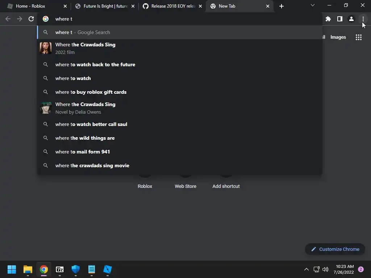
Task: Switch to Future Is Bright tab
Action: click(105, 6)
